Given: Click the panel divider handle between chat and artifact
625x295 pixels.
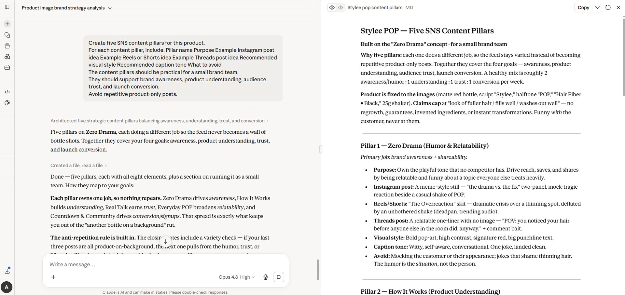Looking at the screenshot, I should tap(321, 149).
